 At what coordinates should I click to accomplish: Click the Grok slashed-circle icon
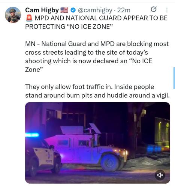coord(153,9)
